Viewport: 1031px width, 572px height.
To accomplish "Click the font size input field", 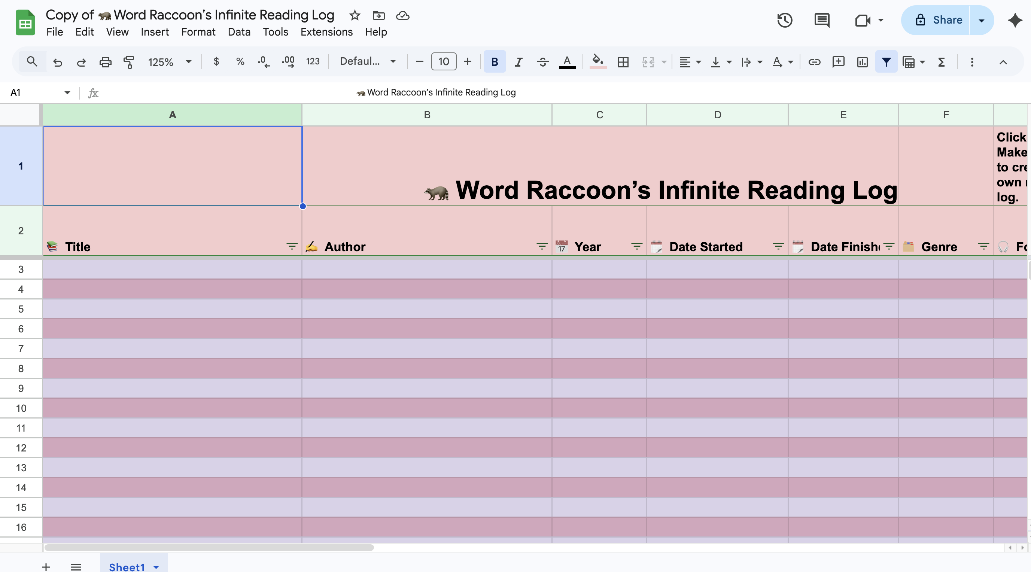I will 443,62.
